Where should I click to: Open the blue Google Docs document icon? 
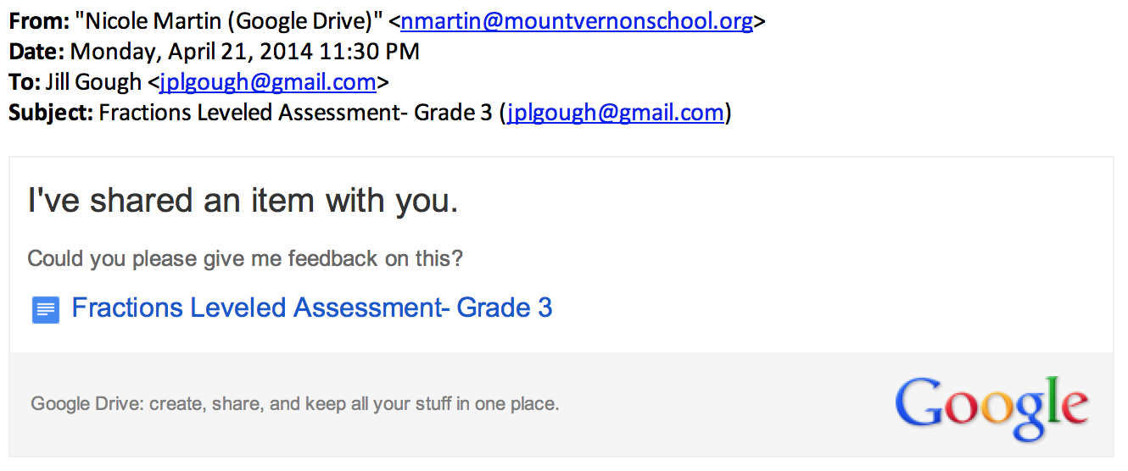point(45,310)
